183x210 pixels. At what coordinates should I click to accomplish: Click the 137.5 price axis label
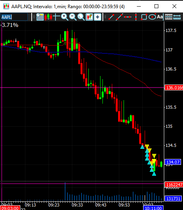point(171,30)
